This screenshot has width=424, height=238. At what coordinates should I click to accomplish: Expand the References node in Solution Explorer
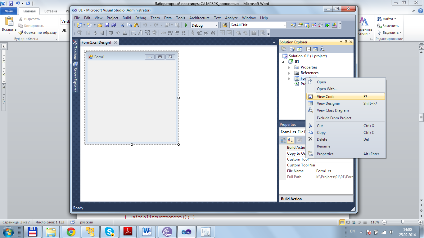[x=289, y=73]
